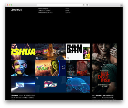The height and width of the screenshot is (108, 128).
Task: Reload the page with the refresh icon
Action: [x=83, y=5]
